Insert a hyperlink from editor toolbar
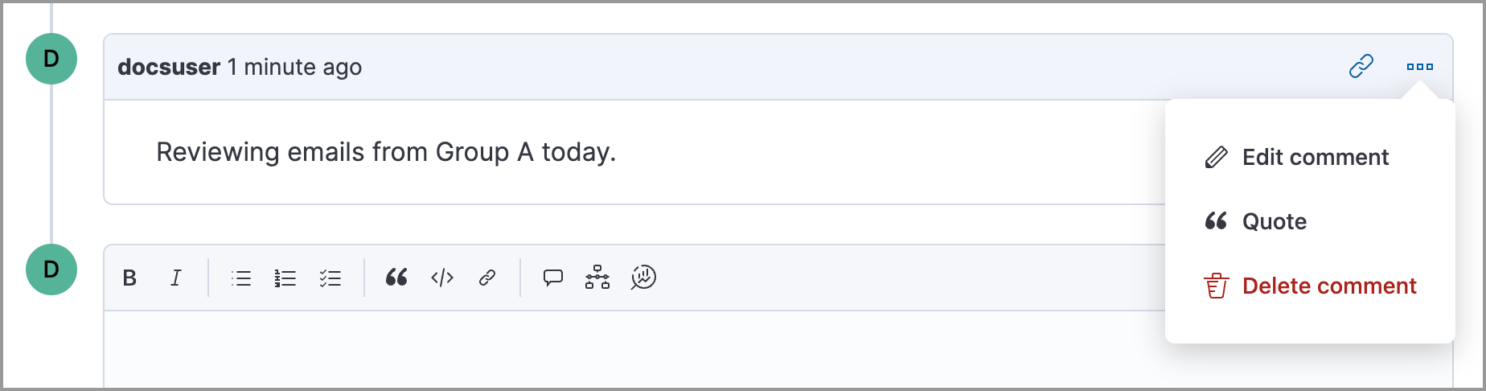The height and width of the screenshot is (391, 1486). tap(487, 278)
